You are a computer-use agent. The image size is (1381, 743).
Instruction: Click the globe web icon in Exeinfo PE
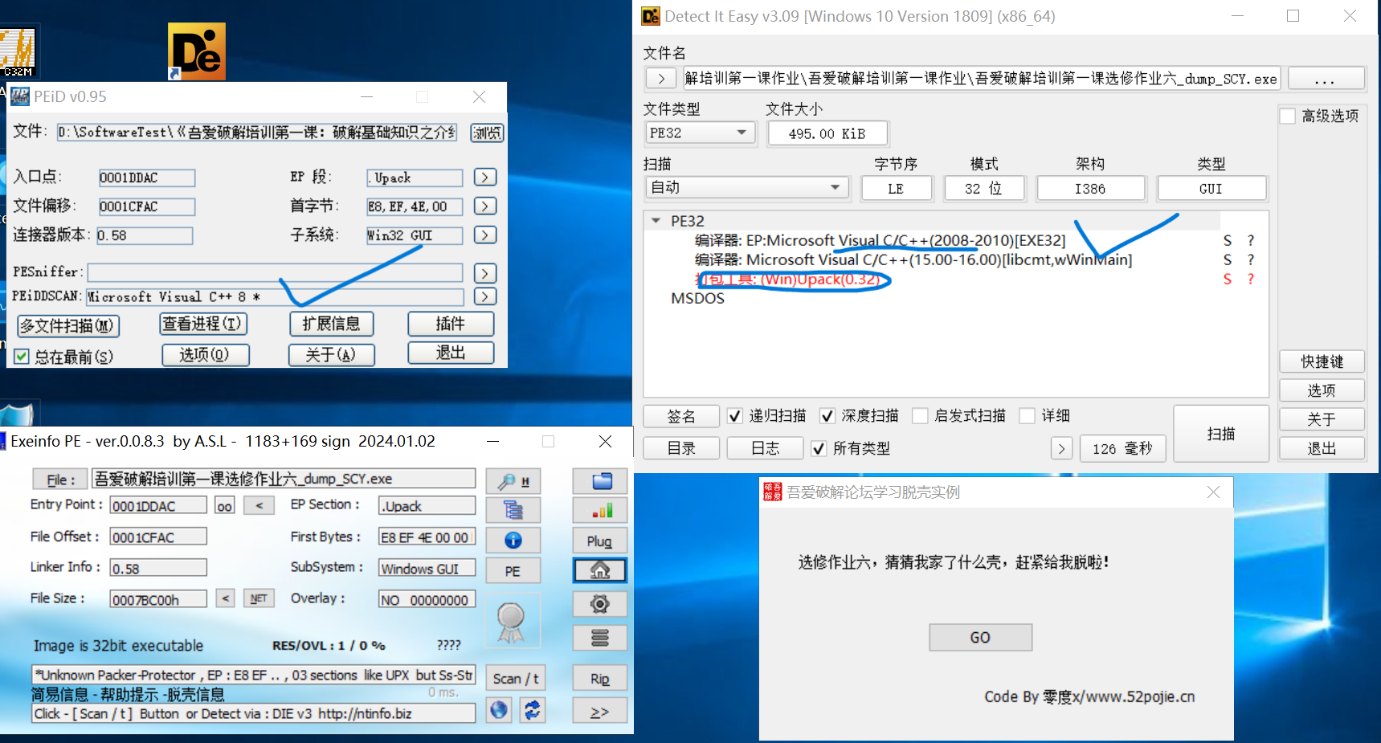pos(500,710)
